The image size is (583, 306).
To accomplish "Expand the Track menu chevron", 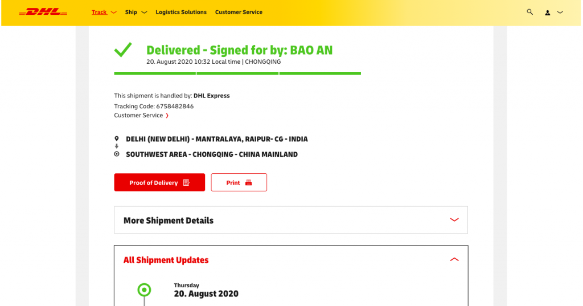I will [114, 13].
